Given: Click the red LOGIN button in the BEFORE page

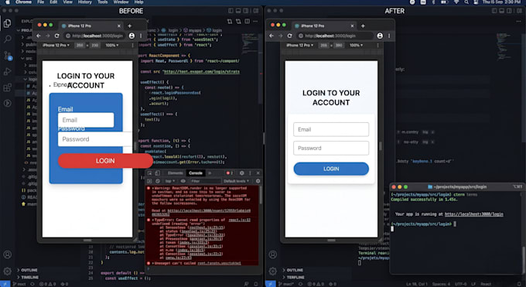Looking at the screenshot, I should pos(105,161).
